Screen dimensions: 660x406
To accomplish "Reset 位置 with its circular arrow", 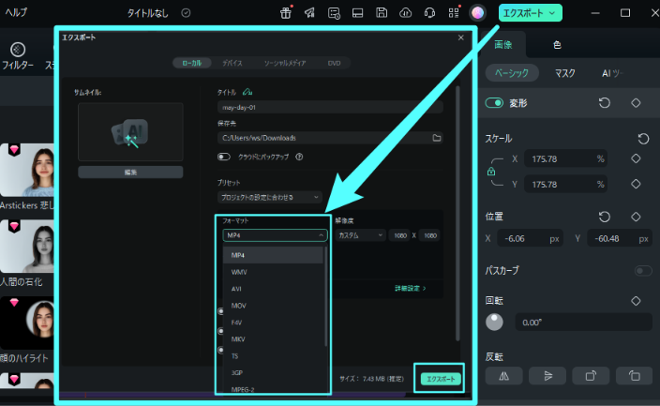I will [605, 217].
